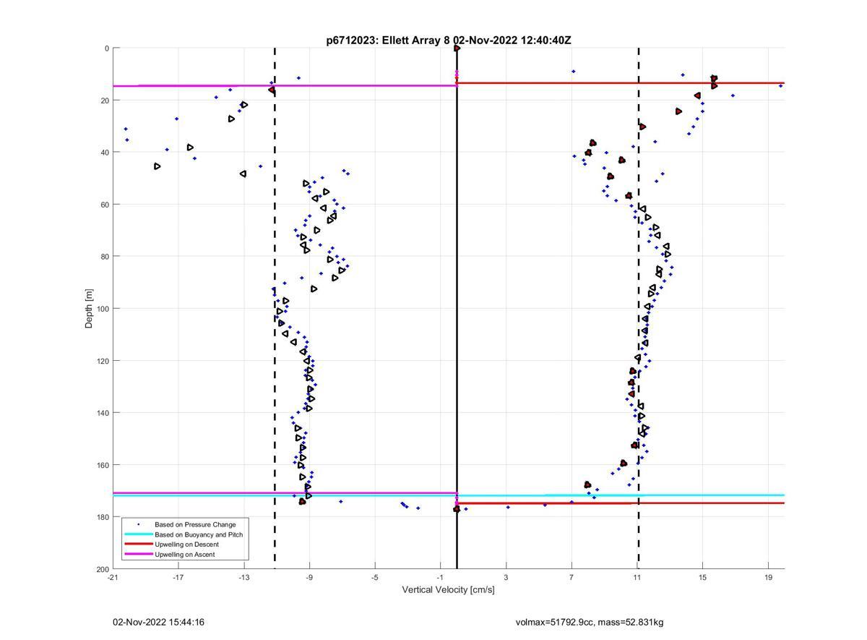
Task: Click the "Upwelling on Descent" legend entry
Action: (x=186, y=545)
